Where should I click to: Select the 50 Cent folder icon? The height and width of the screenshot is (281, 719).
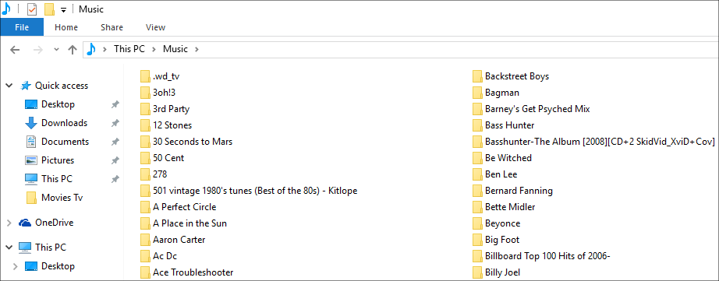(x=145, y=158)
